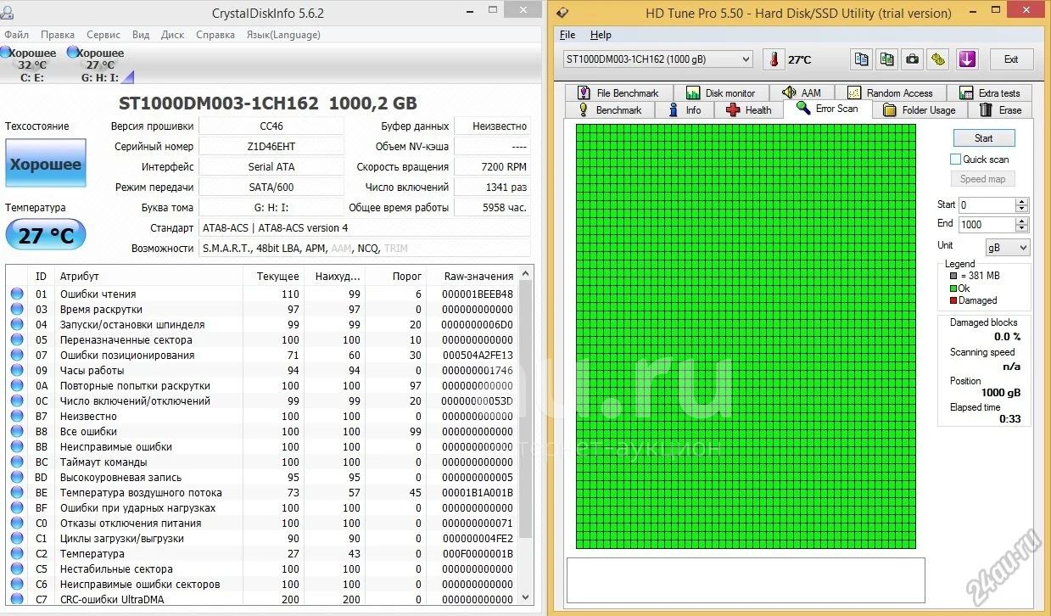Open the Диск menu in CrystalDiskInfo

pos(173,35)
